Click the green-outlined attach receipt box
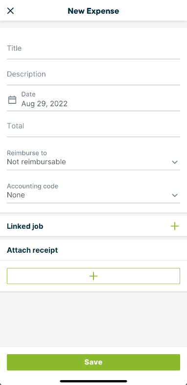Viewport: 187px width, 385px height. click(x=93, y=276)
